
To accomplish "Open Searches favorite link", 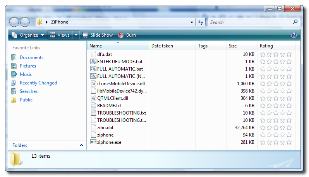I will [x=29, y=91].
